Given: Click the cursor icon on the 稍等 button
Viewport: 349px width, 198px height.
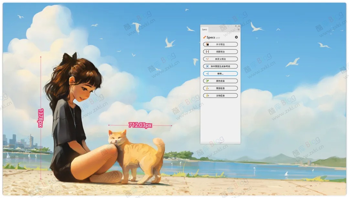Looking at the screenshot, I should pyautogui.click(x=206, y=73).
